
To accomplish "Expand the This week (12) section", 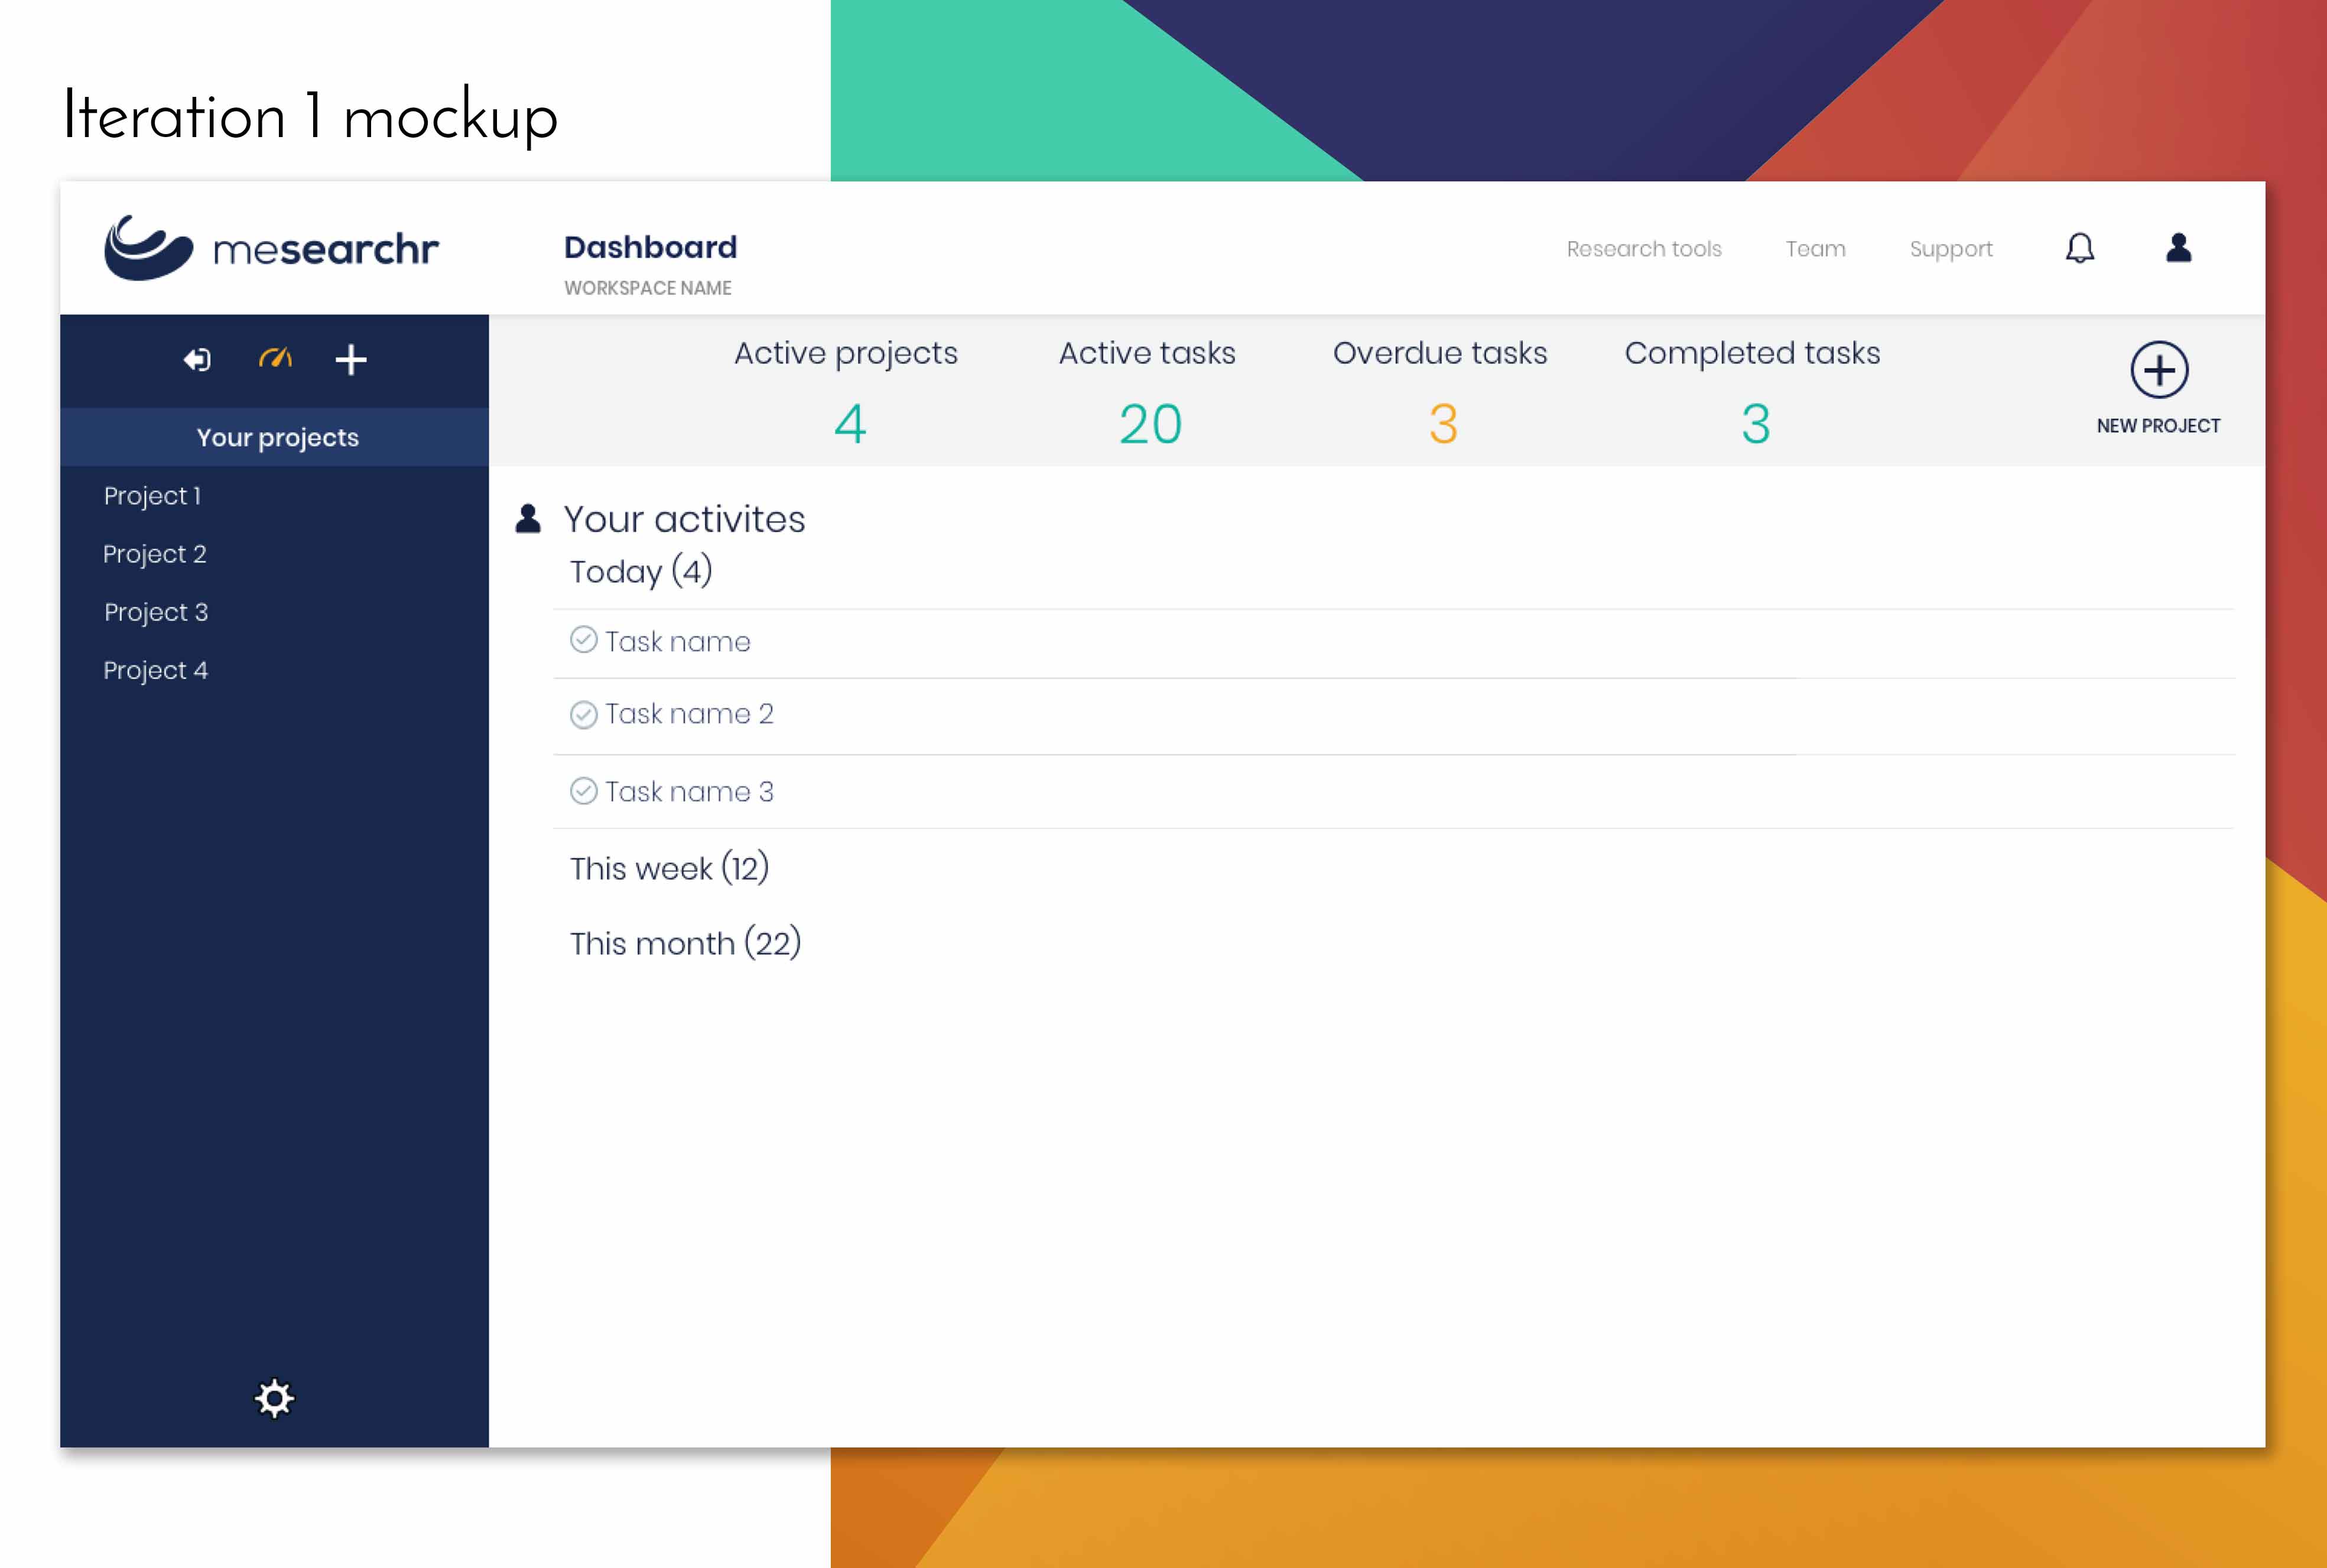I will click(x=669, y=868).
